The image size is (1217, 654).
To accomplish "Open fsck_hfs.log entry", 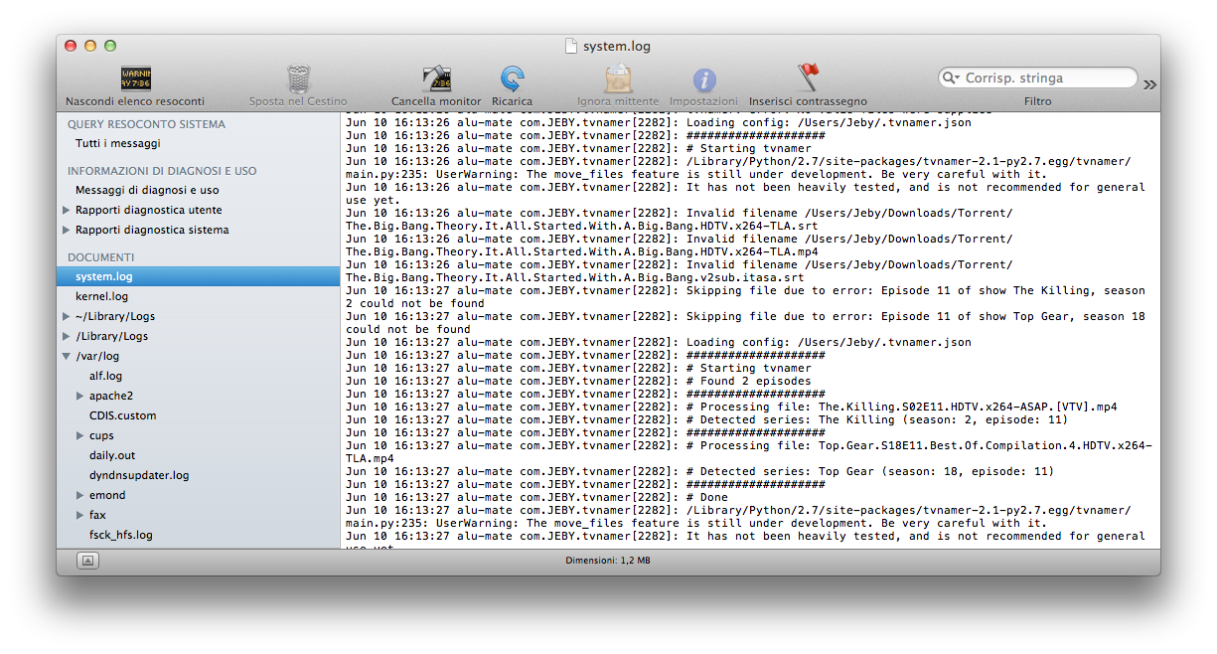I will coord(120,535).
